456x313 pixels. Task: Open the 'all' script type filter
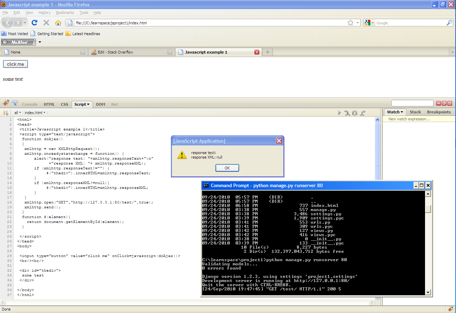17,113
